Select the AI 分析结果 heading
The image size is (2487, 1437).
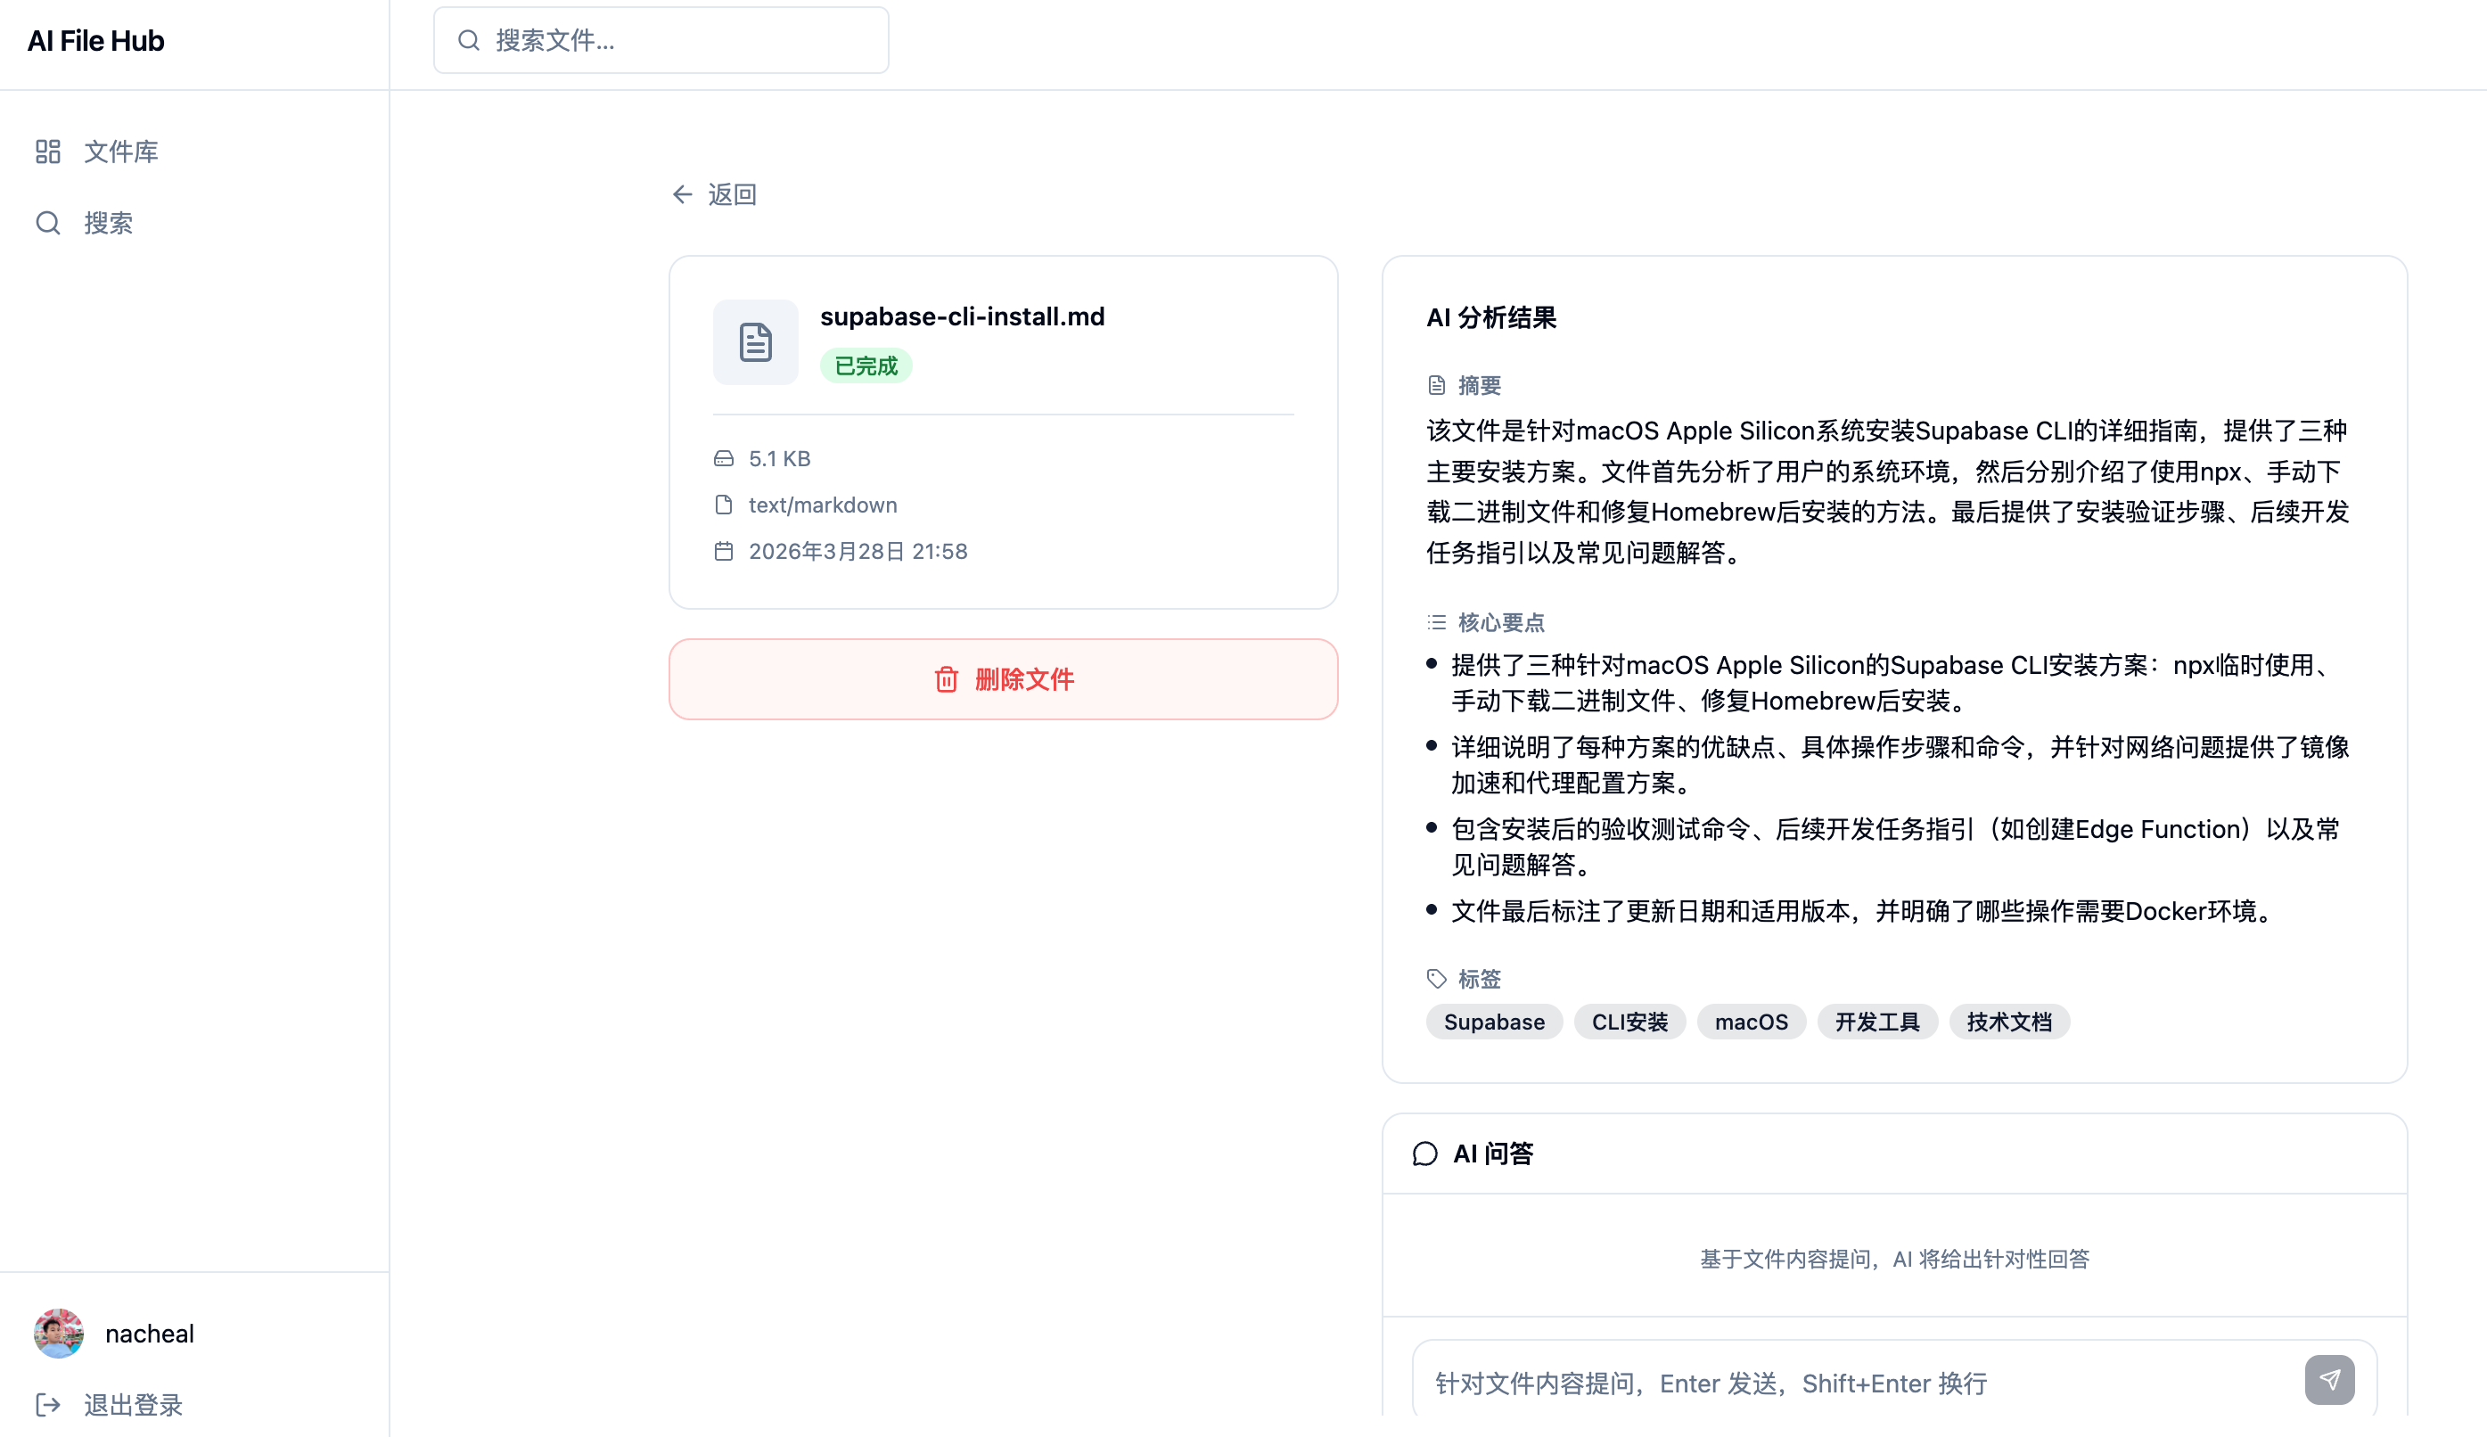tap(1491, 317)
